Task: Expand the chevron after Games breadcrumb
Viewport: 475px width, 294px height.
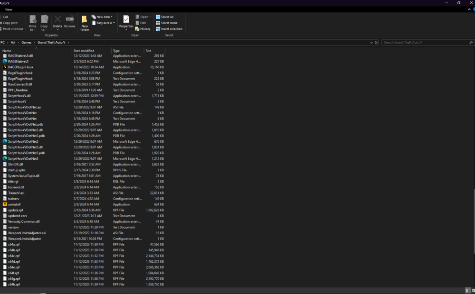Action: pos(35,43)
